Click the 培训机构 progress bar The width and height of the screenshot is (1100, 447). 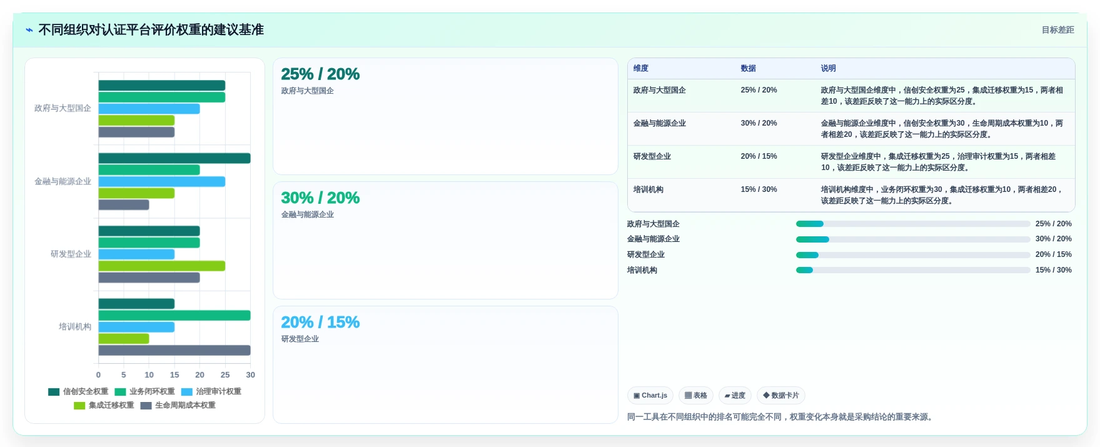(x=913, y=270)
